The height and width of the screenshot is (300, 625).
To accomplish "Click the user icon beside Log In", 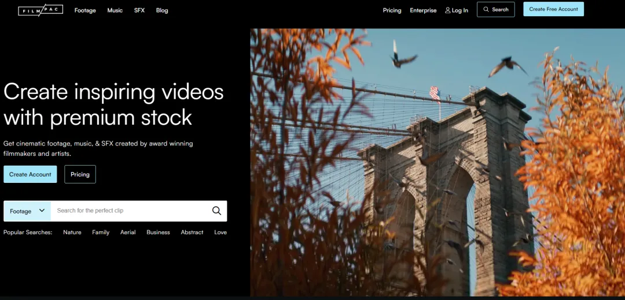I will point(447,10).
